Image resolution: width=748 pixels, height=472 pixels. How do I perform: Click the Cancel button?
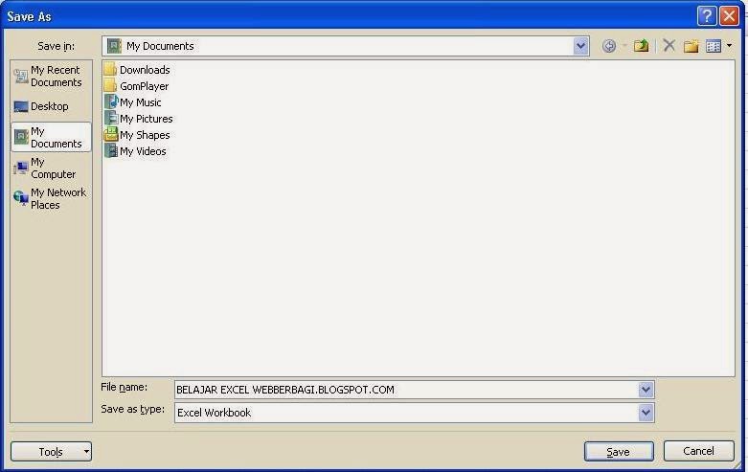pos(698,451)
